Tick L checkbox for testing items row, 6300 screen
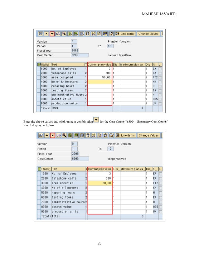 coord(161,197)
